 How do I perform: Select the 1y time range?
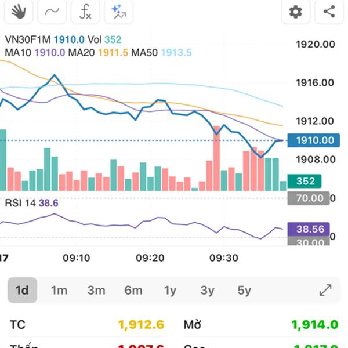coord(170,290)
